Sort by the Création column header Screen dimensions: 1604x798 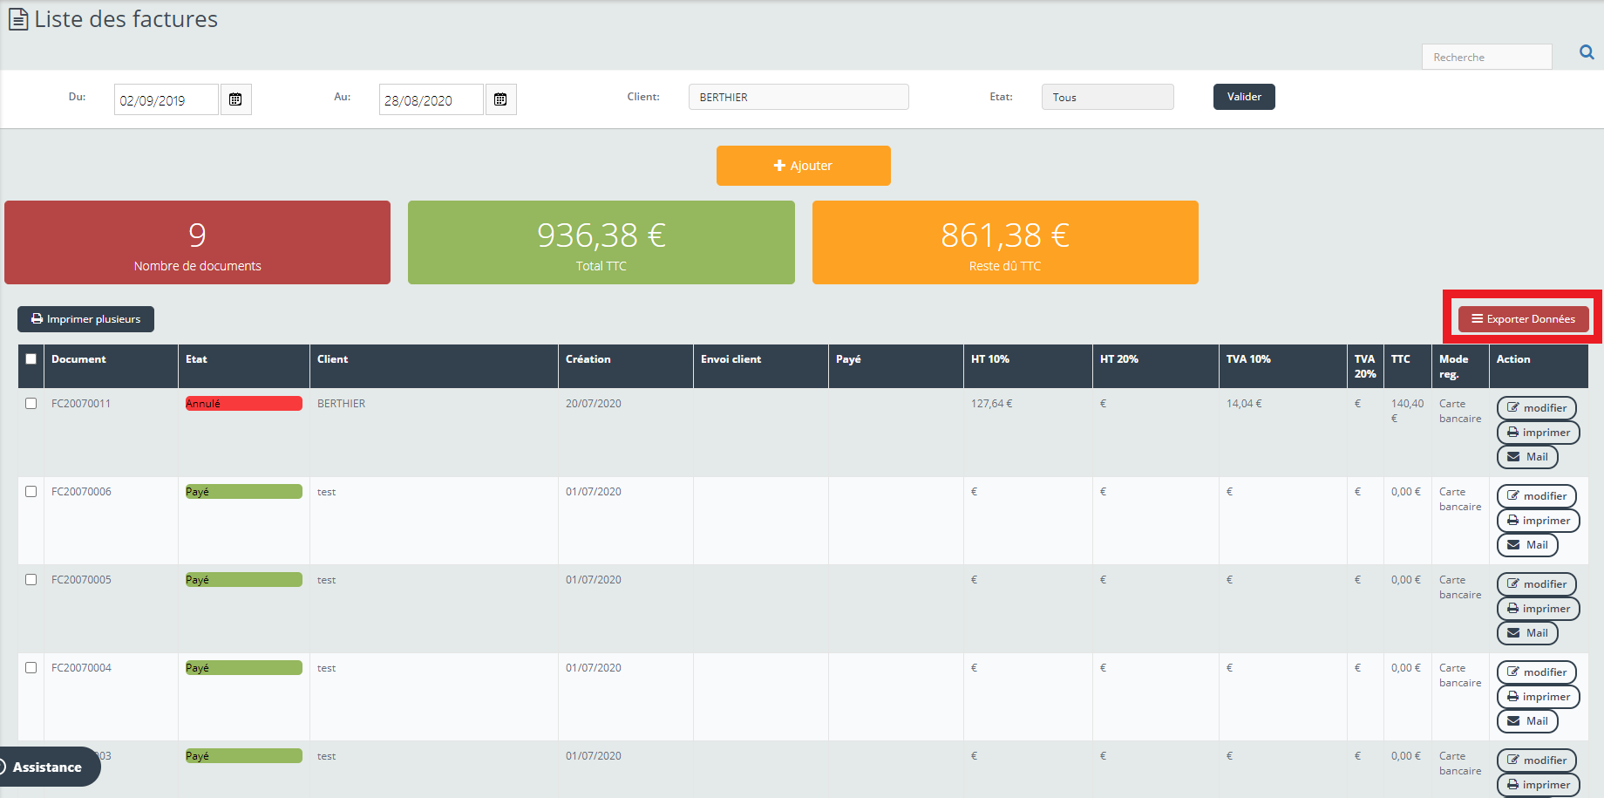point(588,359)
